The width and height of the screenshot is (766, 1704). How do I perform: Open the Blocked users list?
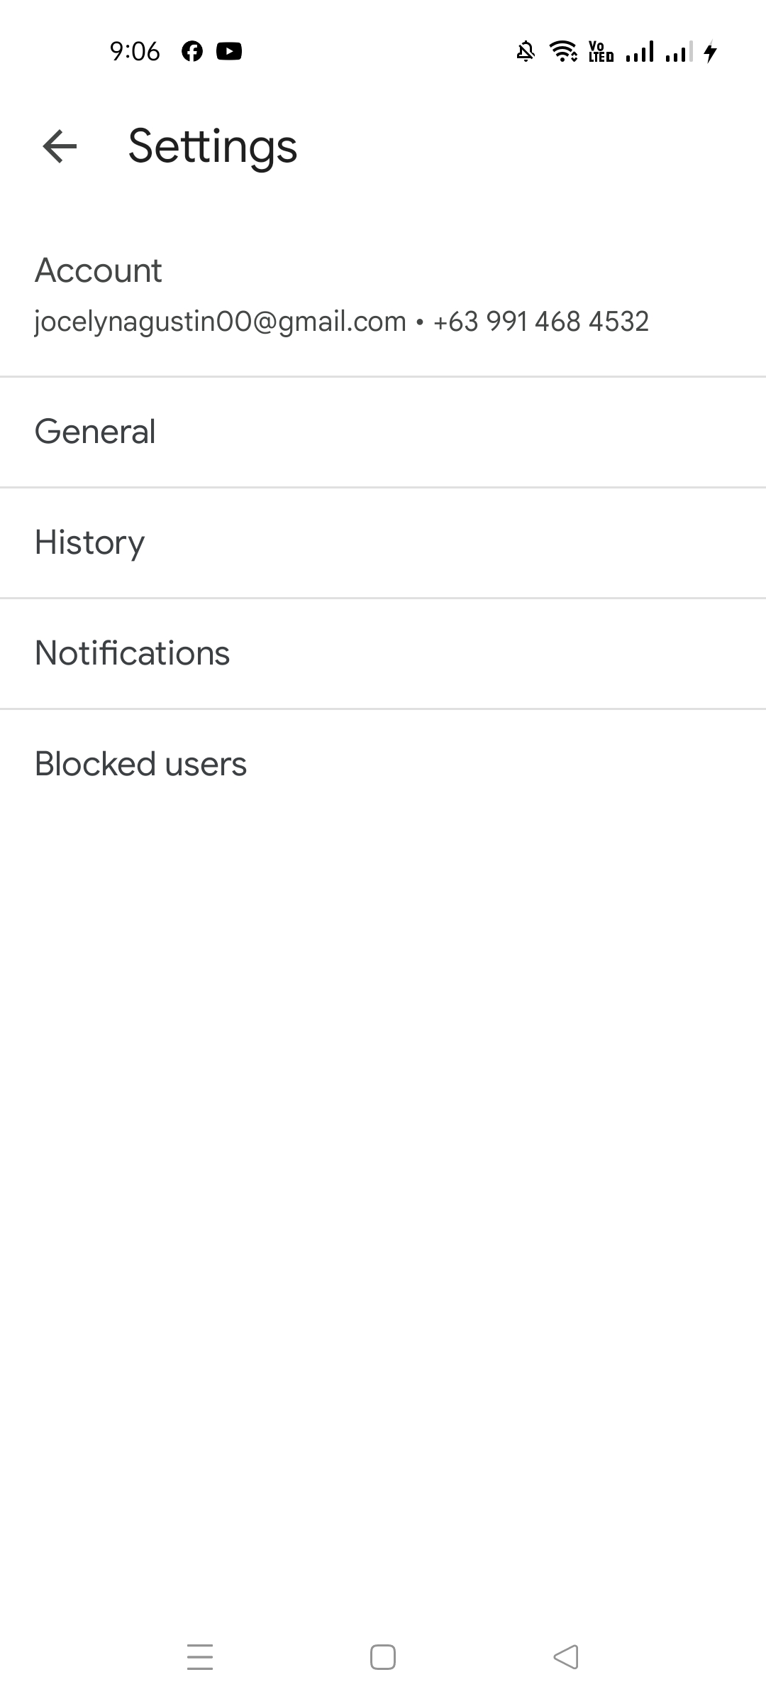(x=140, y=764)
